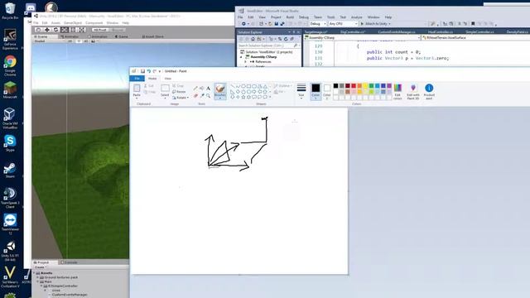Screen dimensions: 530x298
Task: Pick the black color swatch in Paint palette
Action: (x=335, y=86)
